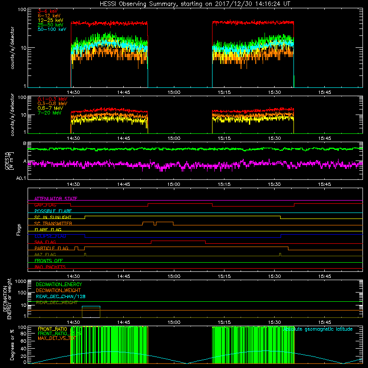The image size is (368, 368).
Task: Select the REAR_DEC_WEIGHT legend entry
Action: [57, 303]
